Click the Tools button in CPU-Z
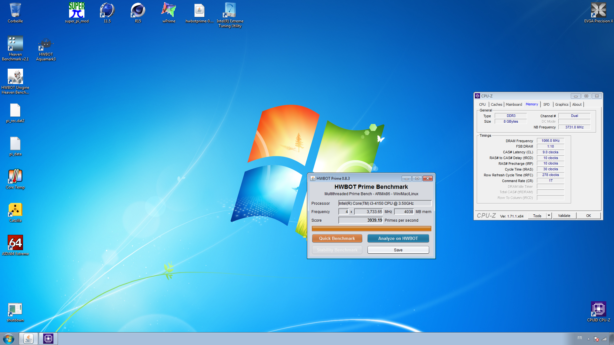 pos(537,216)
